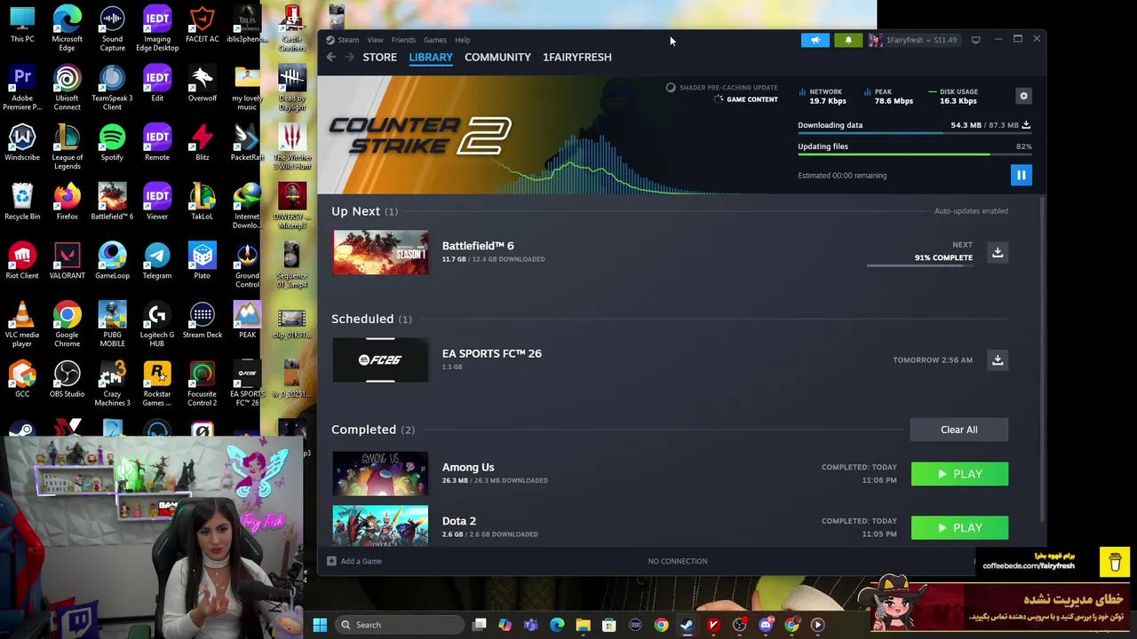Go forward with Steam's forward arrow

coord(349,57)
